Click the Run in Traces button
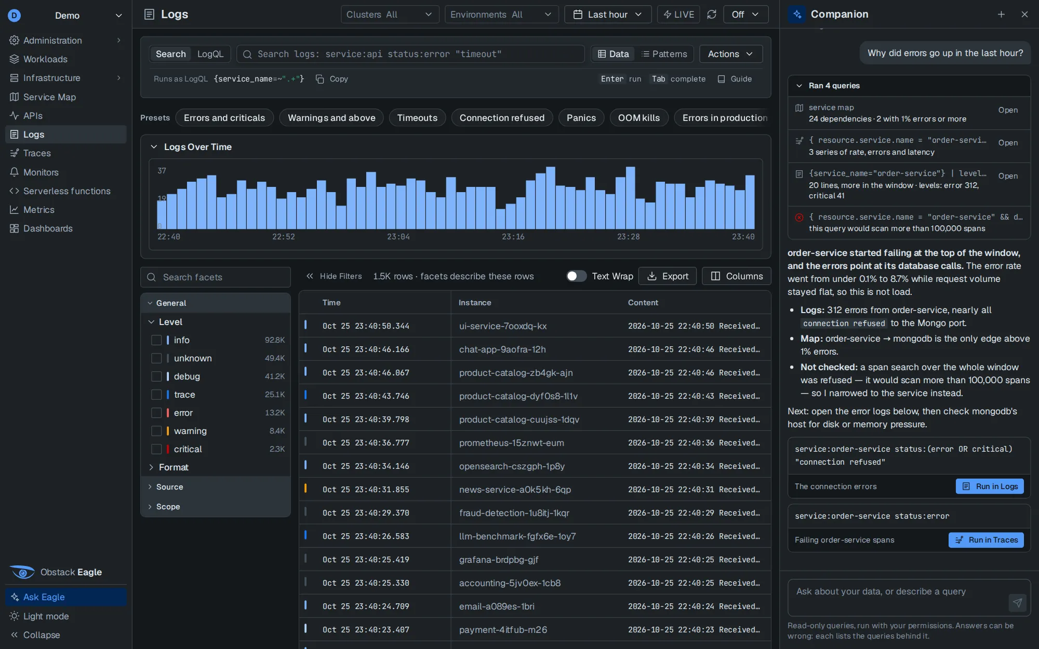The height and width of the screenshot is (649, 1039). coord(986,540)
